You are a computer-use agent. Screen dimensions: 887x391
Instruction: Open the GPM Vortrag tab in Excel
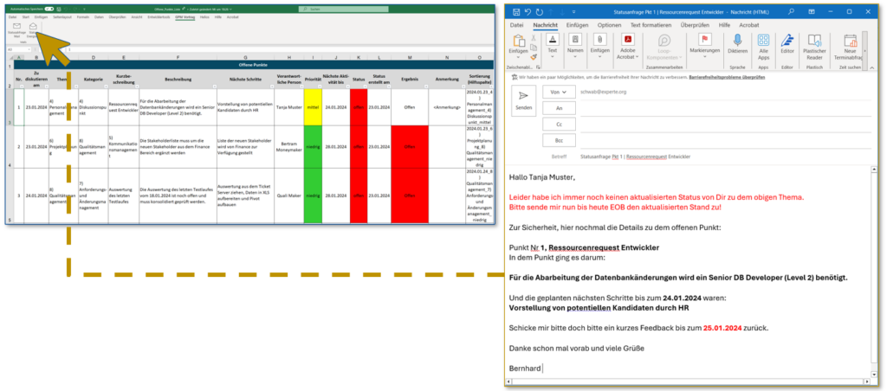coord(184,17)
